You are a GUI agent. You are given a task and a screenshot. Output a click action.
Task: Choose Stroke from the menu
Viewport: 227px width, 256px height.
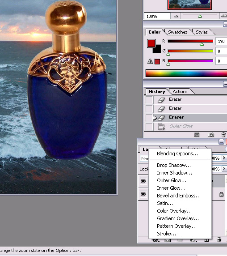click(x=166, y=234)
